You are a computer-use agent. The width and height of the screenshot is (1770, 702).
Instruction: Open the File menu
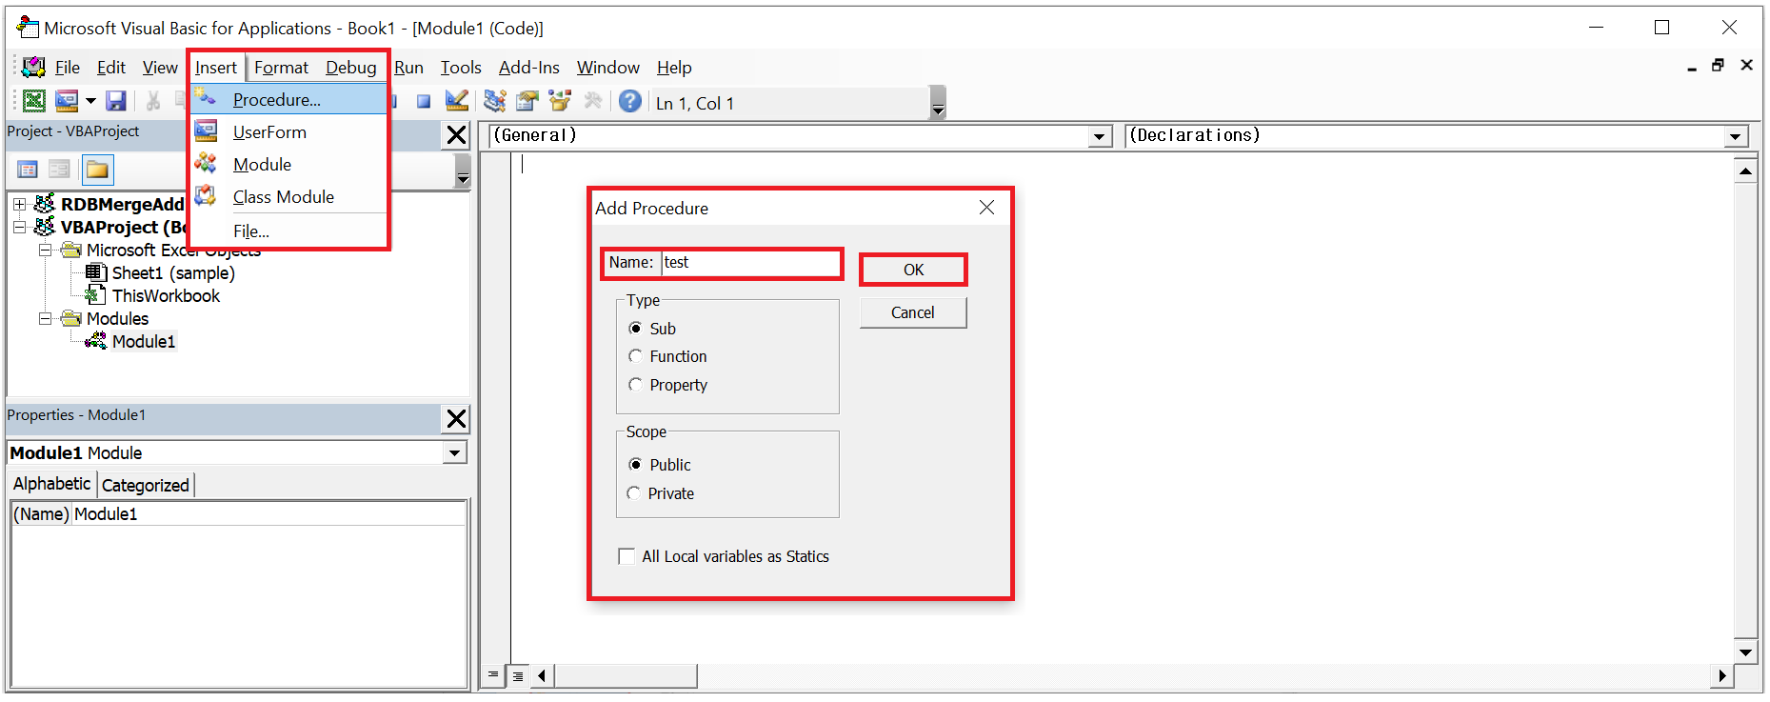click(x=68, y=68)
